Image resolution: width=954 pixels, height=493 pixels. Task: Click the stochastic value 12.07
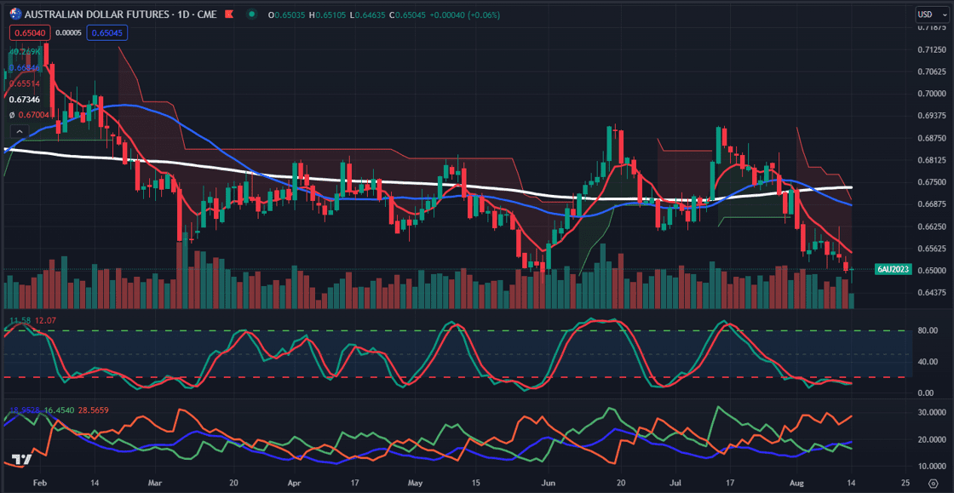(x=45, y=320)
